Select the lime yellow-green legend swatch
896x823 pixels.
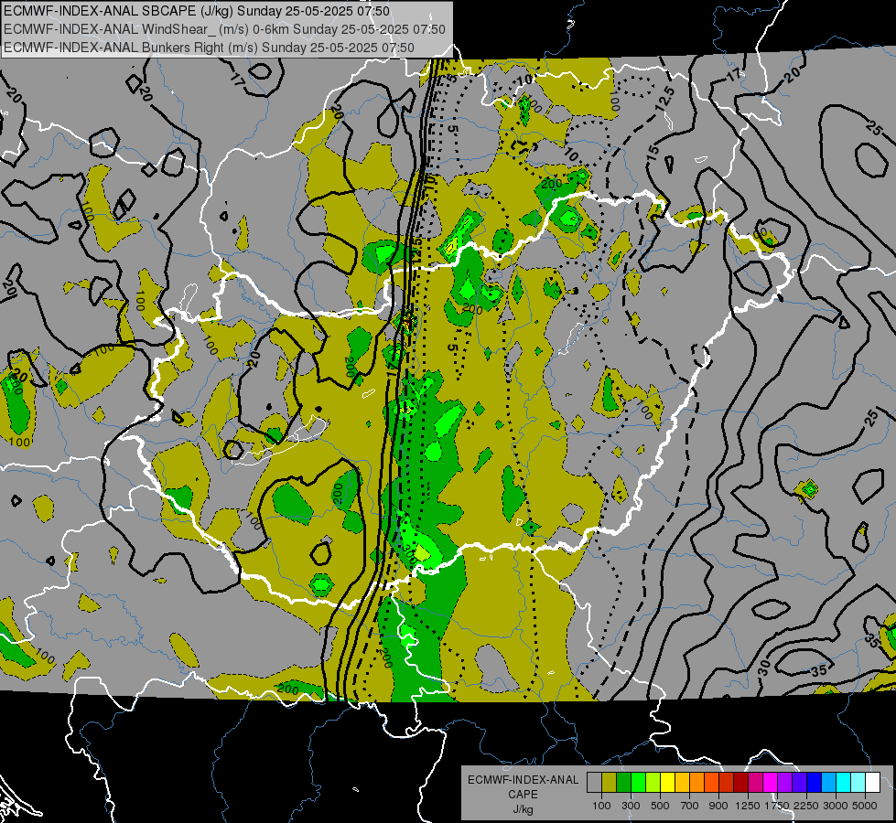pyautogui.click(x=653, y=783)
